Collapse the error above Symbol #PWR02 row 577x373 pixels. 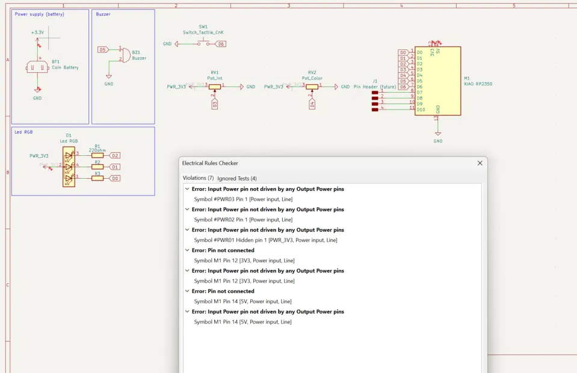pyautogui.click(x=187, y=209)
